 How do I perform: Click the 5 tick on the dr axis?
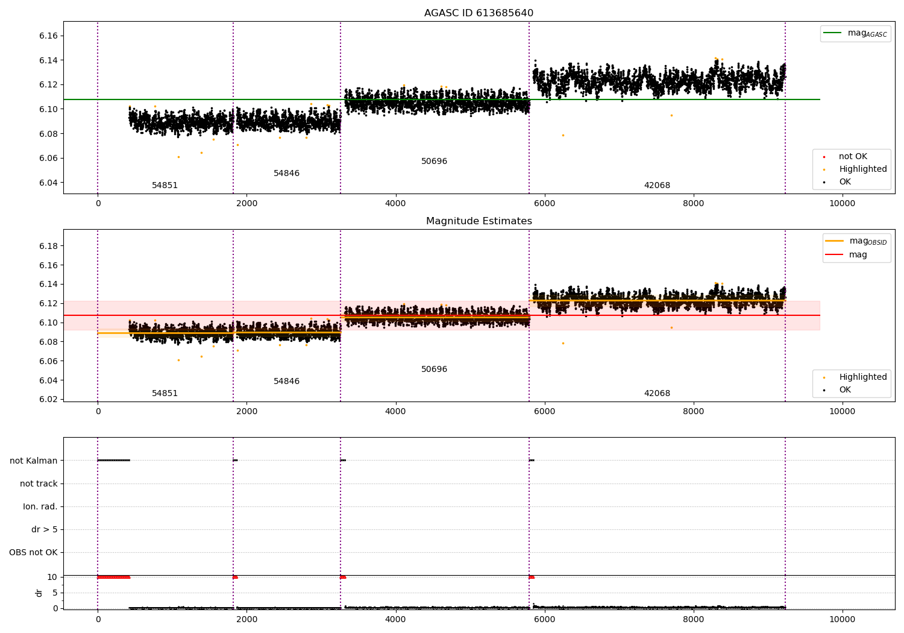pyautogui.click(x=55, y=593)
